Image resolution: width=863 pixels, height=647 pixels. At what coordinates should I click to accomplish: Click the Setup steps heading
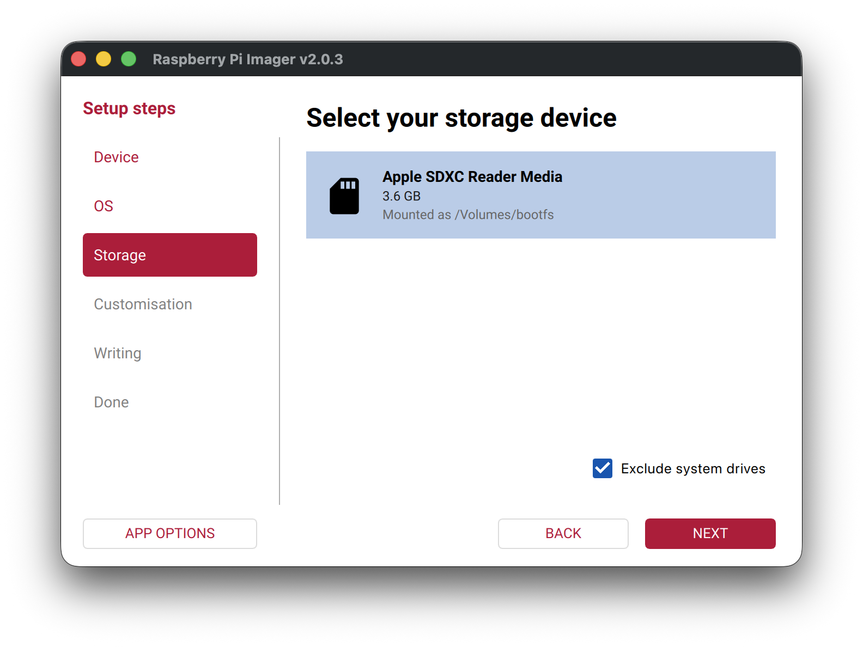click(129, 108)
